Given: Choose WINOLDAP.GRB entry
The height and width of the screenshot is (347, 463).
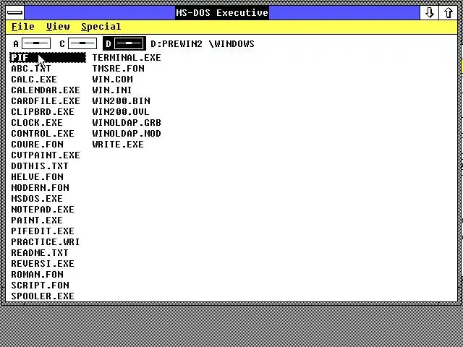Looking at the screenshot, I should click(x=127, y=123).
